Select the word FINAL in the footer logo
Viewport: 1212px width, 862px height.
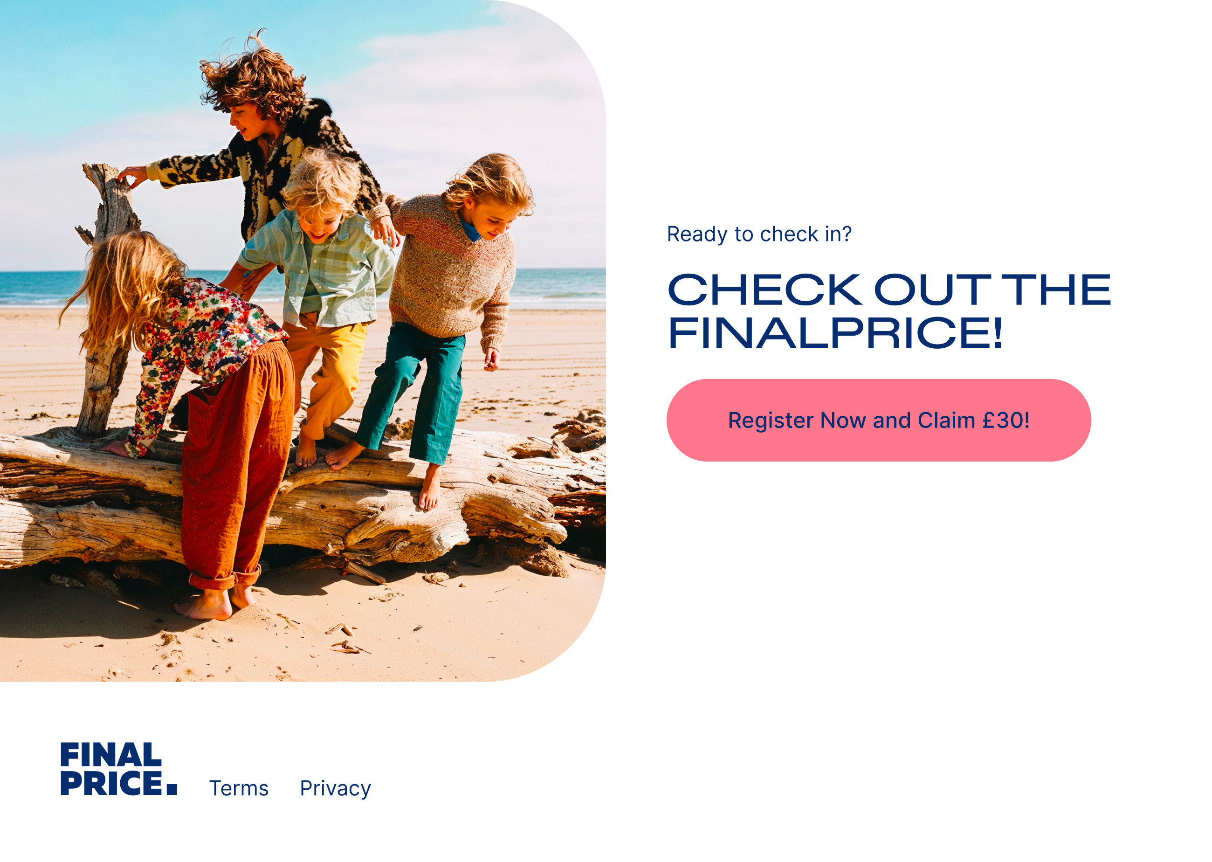pos(111,754)
